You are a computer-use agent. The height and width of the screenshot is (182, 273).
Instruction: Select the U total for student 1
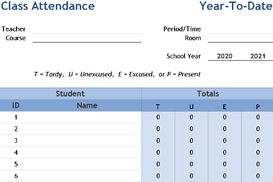[191, 117]
